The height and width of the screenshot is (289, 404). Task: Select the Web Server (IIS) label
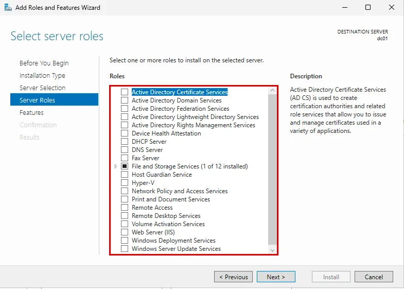(x=153, y=232)
